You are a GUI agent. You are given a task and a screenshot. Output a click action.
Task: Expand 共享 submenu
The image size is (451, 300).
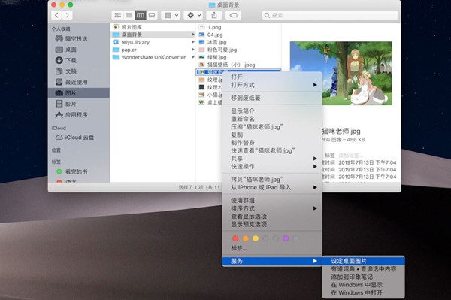tap(272, 159)
